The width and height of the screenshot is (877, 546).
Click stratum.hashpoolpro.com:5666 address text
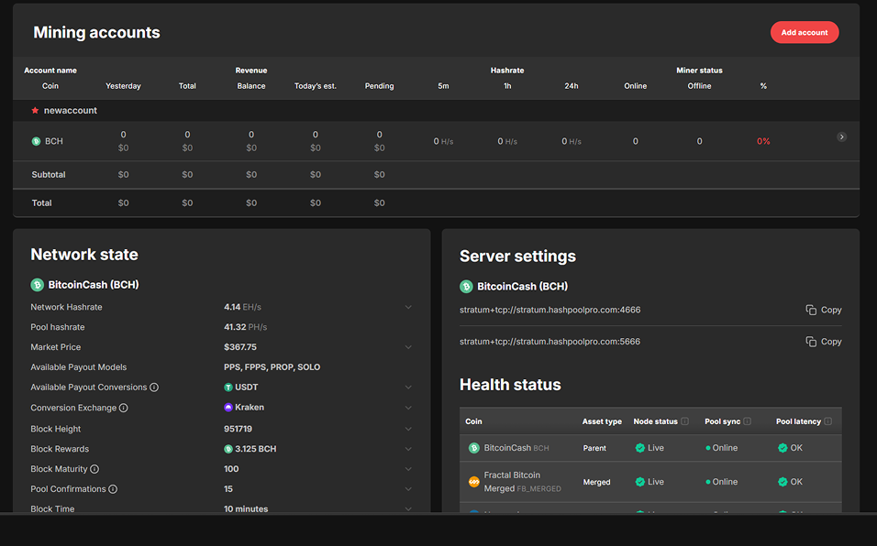coord(550,342)
